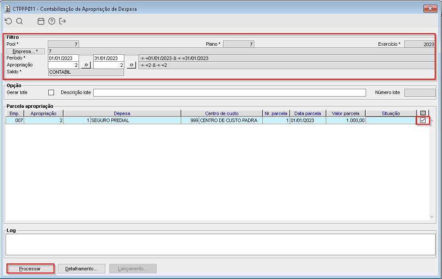
Task: Select the SEGURO PREDIAL cell
Action: tap(136, 120)
